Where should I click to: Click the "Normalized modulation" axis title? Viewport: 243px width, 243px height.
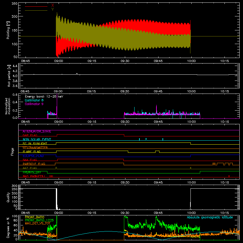[x=8, y=106]
